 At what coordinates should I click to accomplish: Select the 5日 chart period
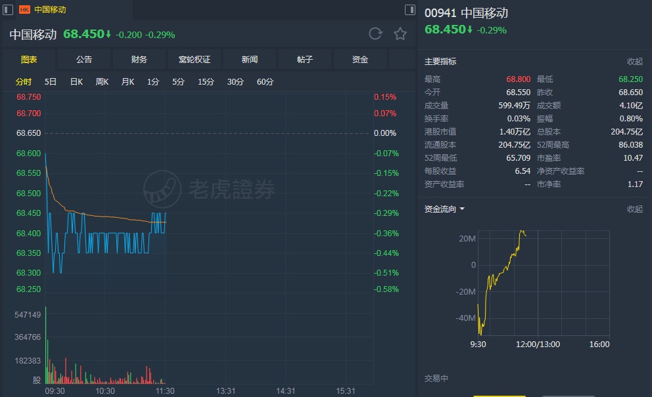pyautogui.click(x=51, y=82)
